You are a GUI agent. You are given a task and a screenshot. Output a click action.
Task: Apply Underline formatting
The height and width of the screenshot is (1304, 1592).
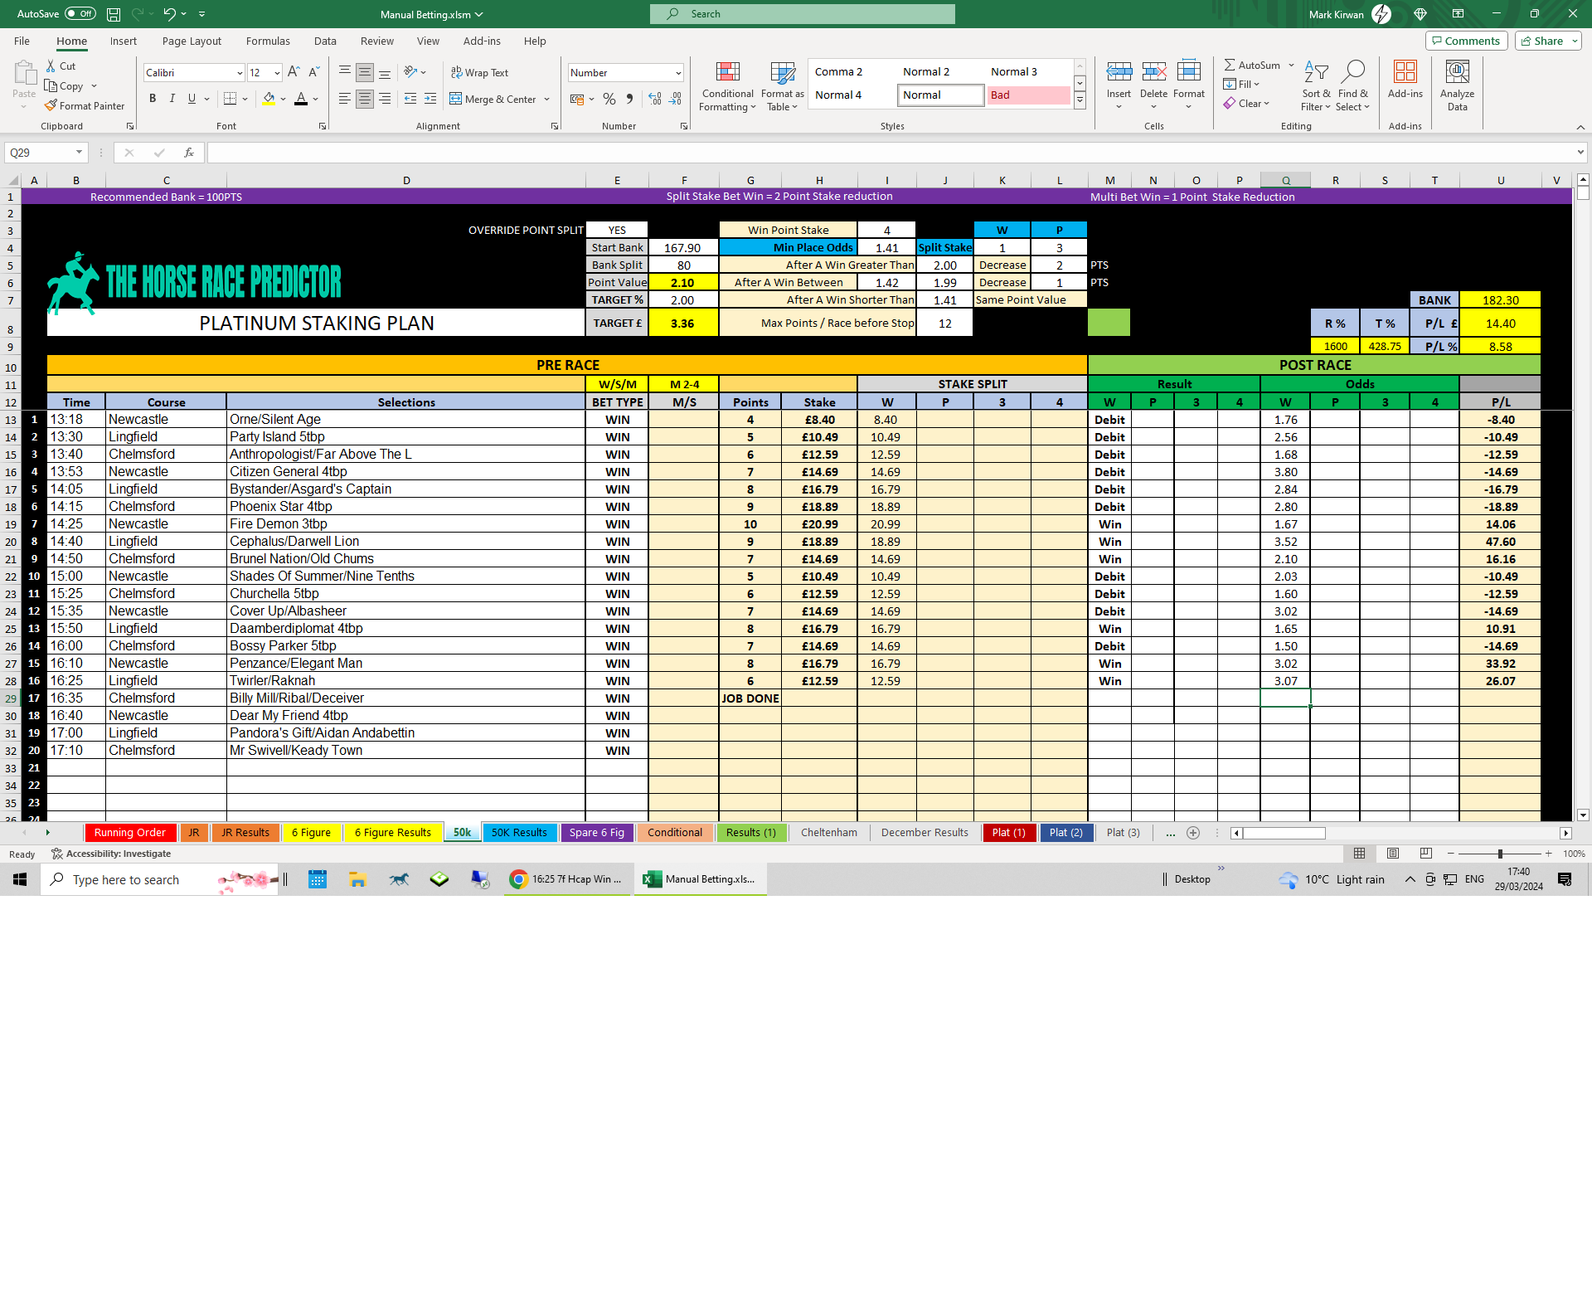click(192, 99)
